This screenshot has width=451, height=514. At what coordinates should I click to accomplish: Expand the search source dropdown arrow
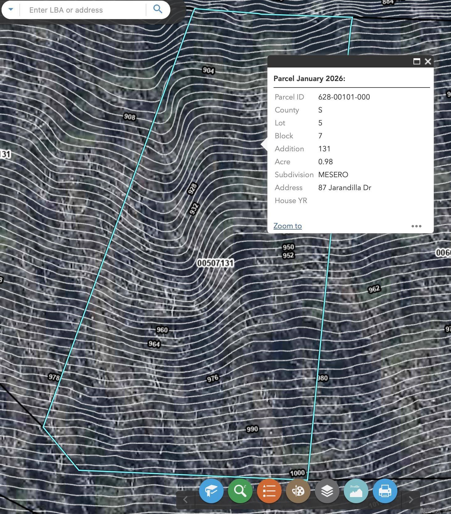[x=11, y=9]
